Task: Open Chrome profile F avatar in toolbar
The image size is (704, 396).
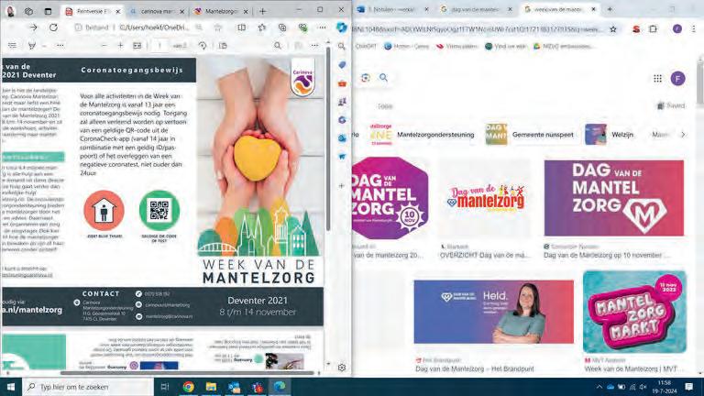Action: point(677,29)
